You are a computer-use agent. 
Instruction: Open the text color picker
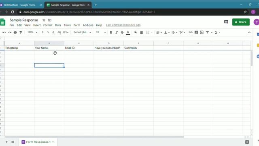128,32
